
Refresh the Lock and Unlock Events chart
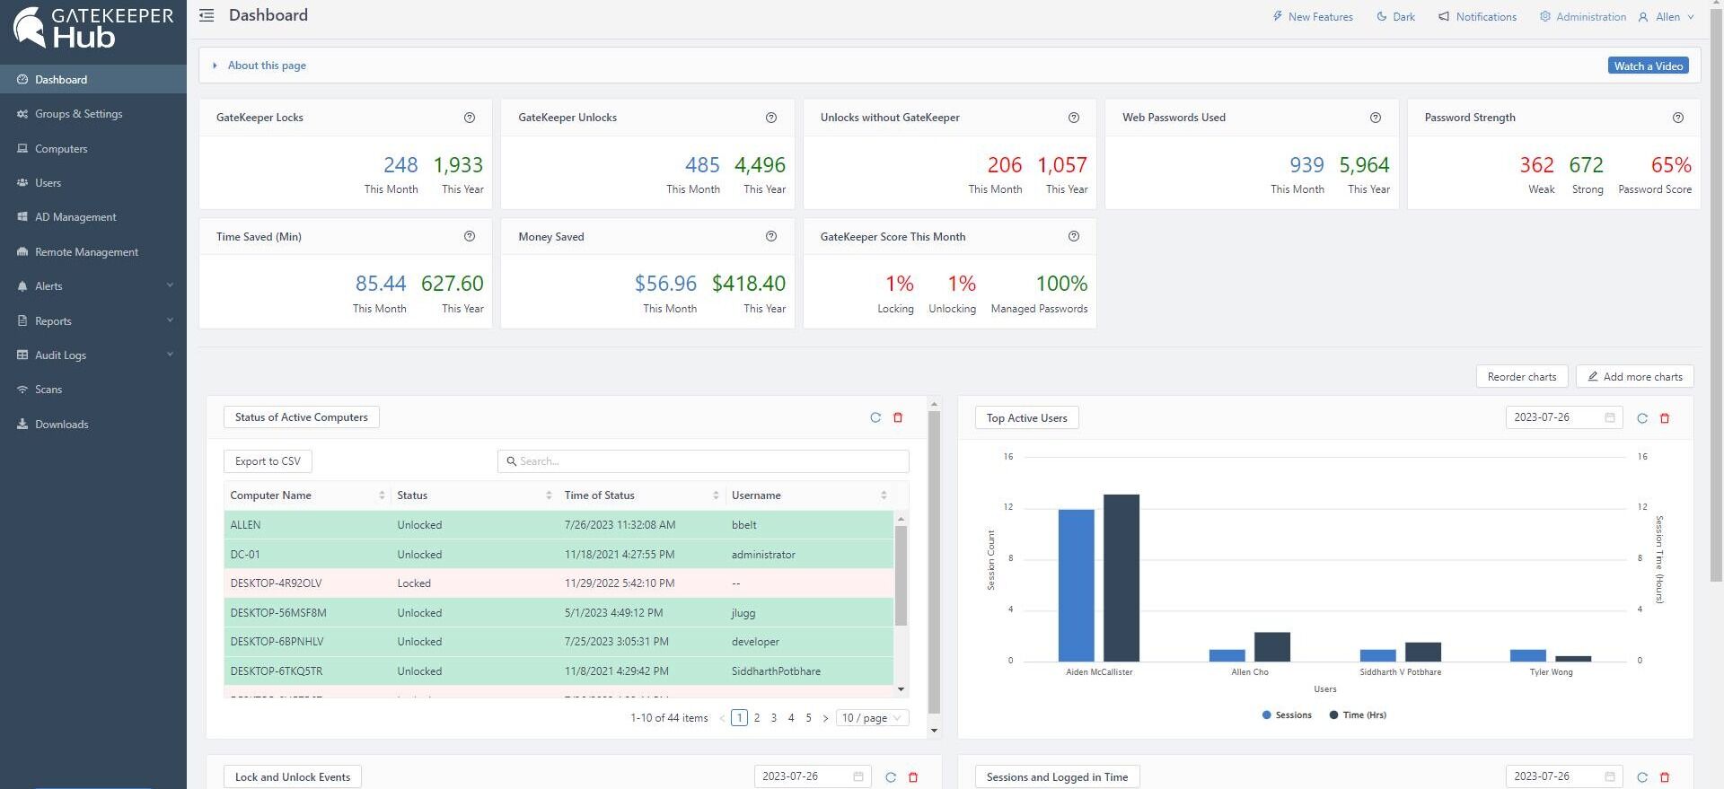[x=891, y=777]
